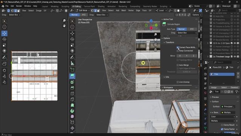Select the Annotate tool in UV editor toolbar
The height and width of the screenshot is (136, 241).
[4, 57]
